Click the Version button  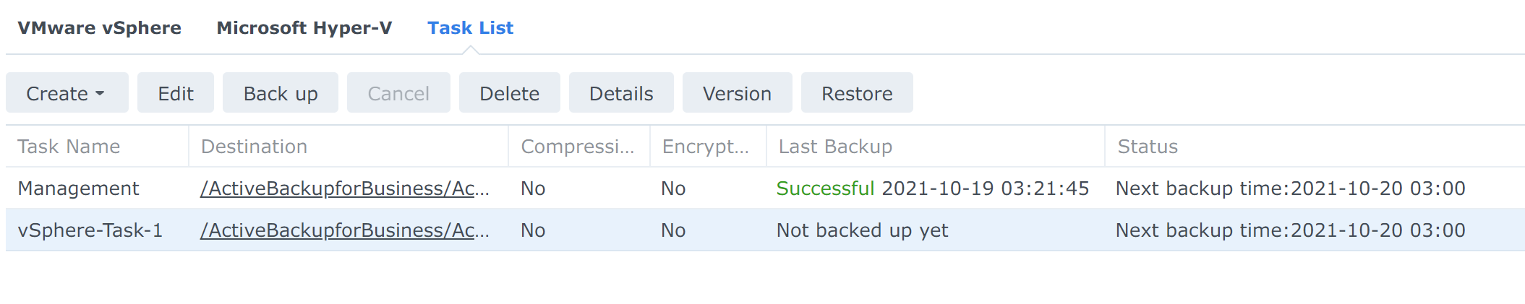[x=737, y=93]
